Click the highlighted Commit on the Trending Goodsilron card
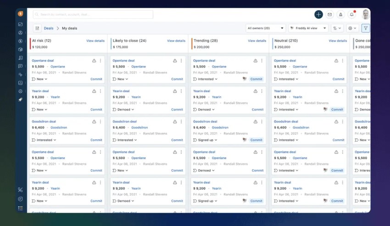The image size is (390, 226). [x=256, y=140]
